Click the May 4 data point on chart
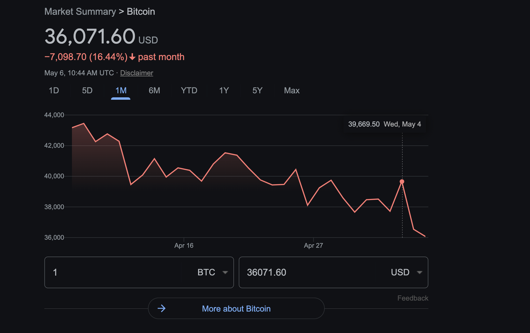Viewport: 530px width, 333px height. click(402, 181)
